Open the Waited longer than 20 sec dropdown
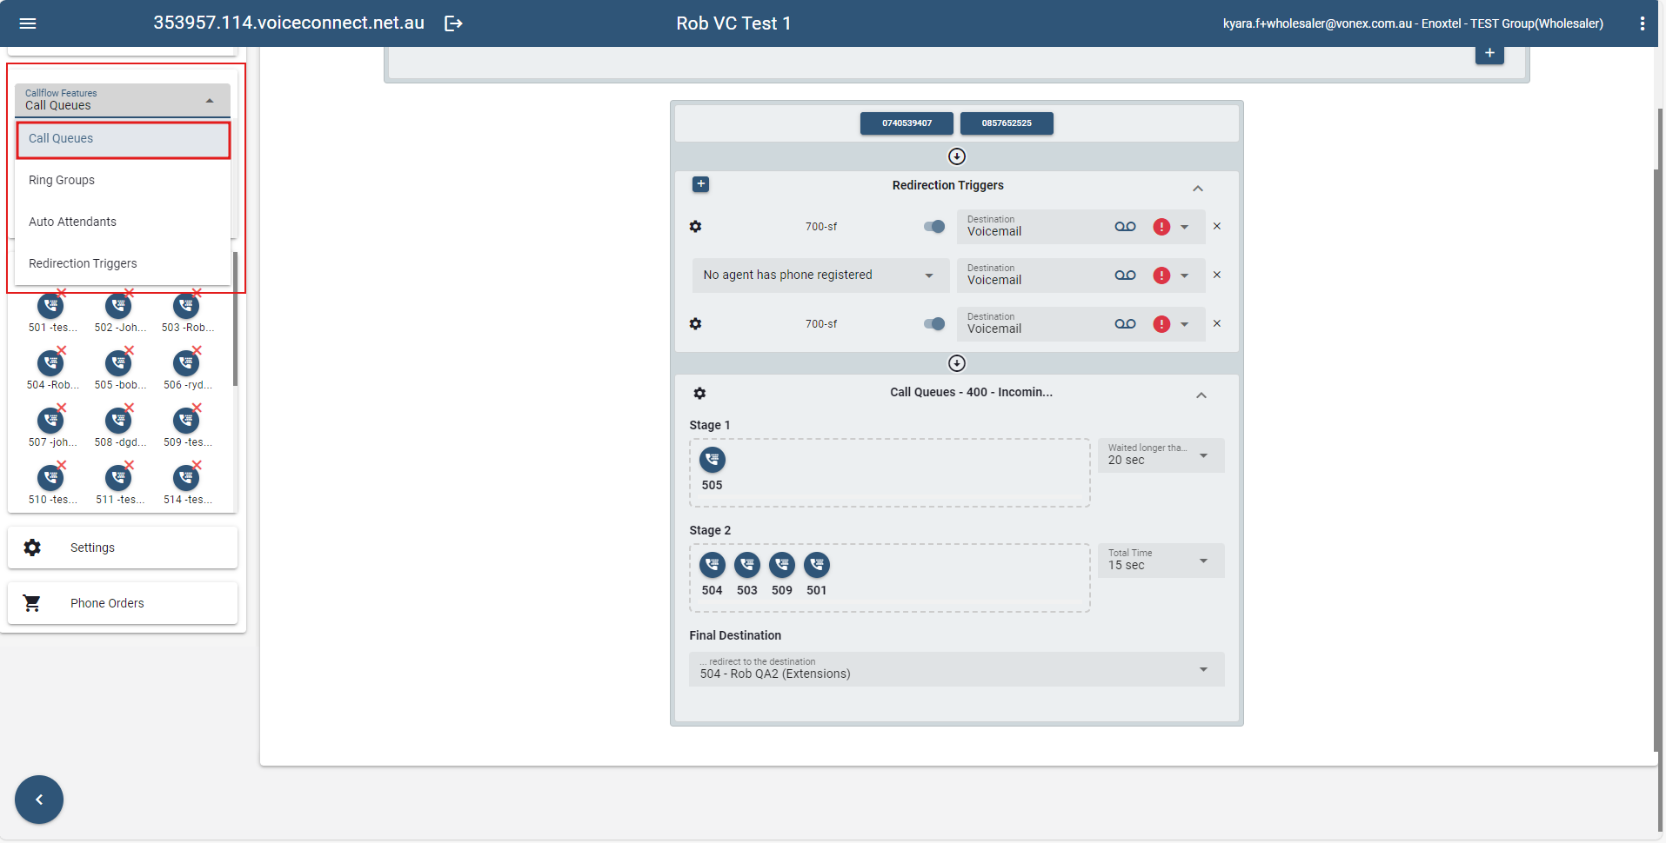 1203,455
